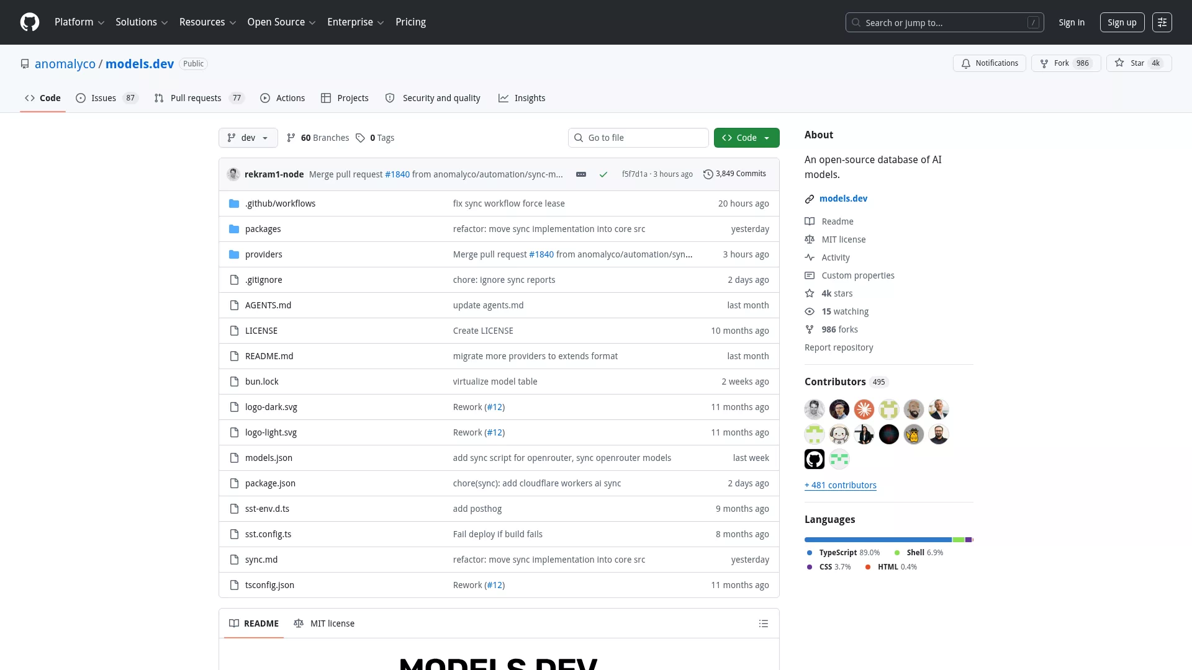
Task: Click the CSS 3.7% language entry
Action: pyautogui.click(x=828, y=567)
